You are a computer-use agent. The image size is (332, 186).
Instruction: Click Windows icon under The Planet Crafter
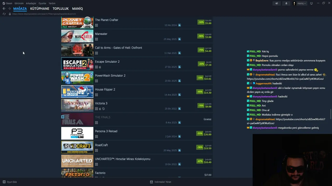point(96,25)
